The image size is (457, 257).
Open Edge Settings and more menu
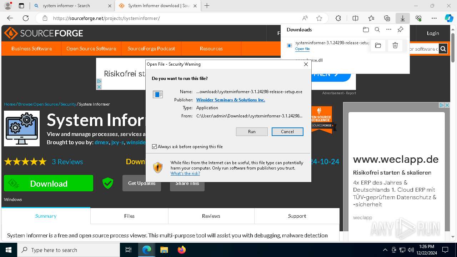pyautogui.click(x=434, y=18)
